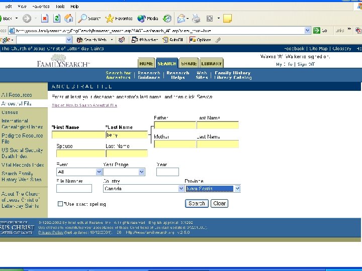This screenshot has height=271, width=362.
Task: Open Google toolbar Options
Action: coord(200,40)
